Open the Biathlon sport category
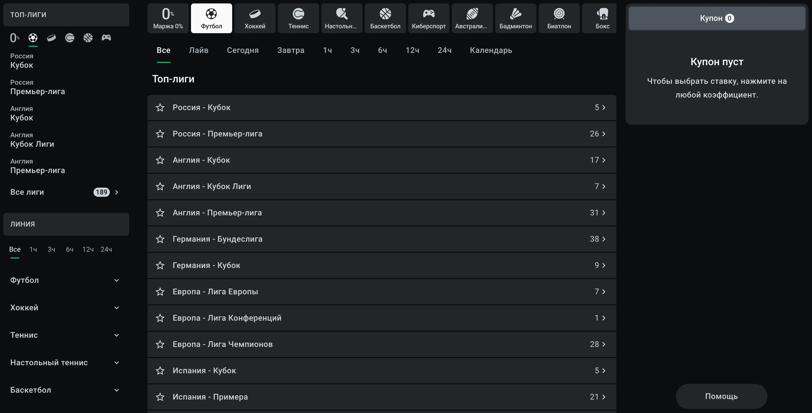Image resolution: width=812 pixels, height=413 pixels. point(559,18)
